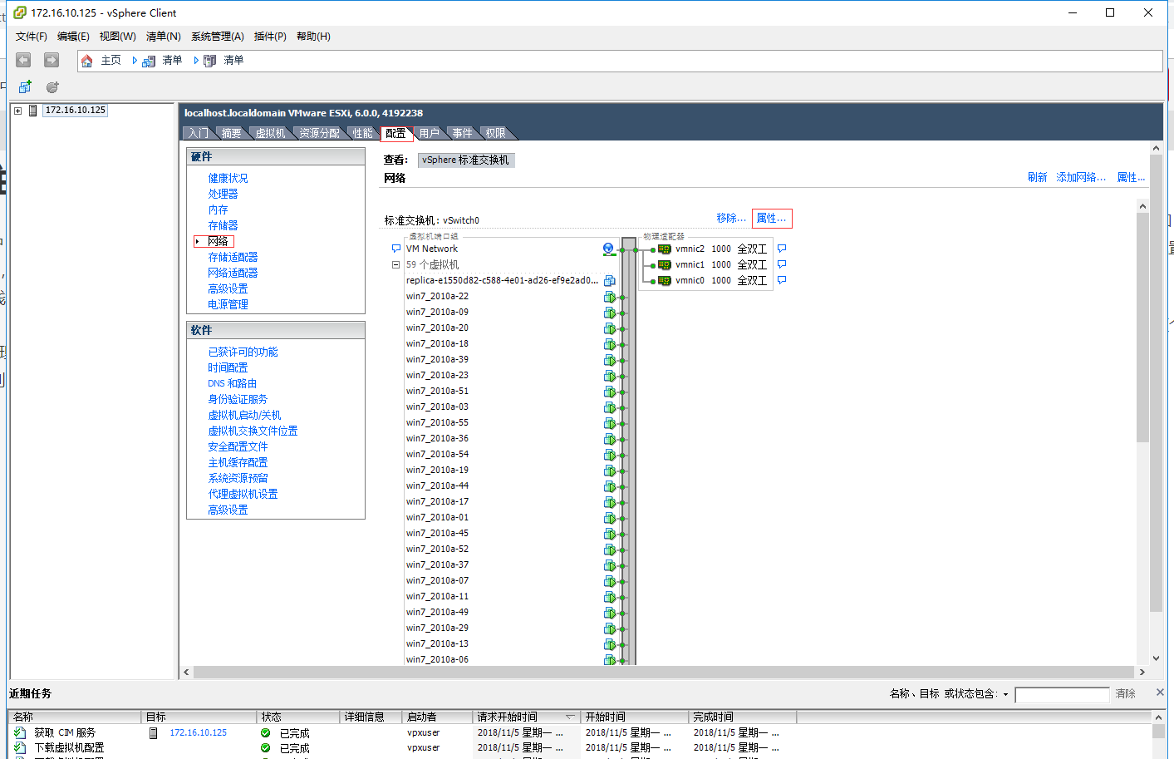Viewport: 1174px width, 759px height.
Task: Expand the 172.16.10.125 host tree node
Action: click(18, 110)
